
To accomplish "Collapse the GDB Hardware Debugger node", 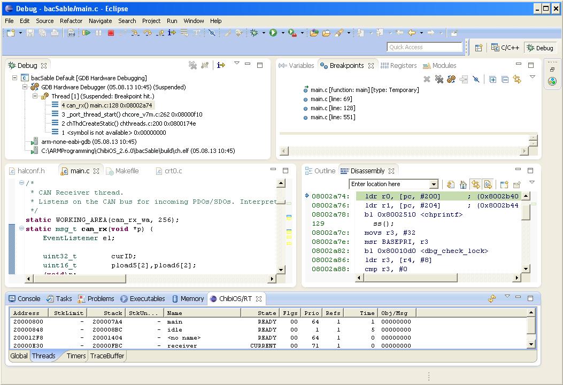I will coord(25,87).
